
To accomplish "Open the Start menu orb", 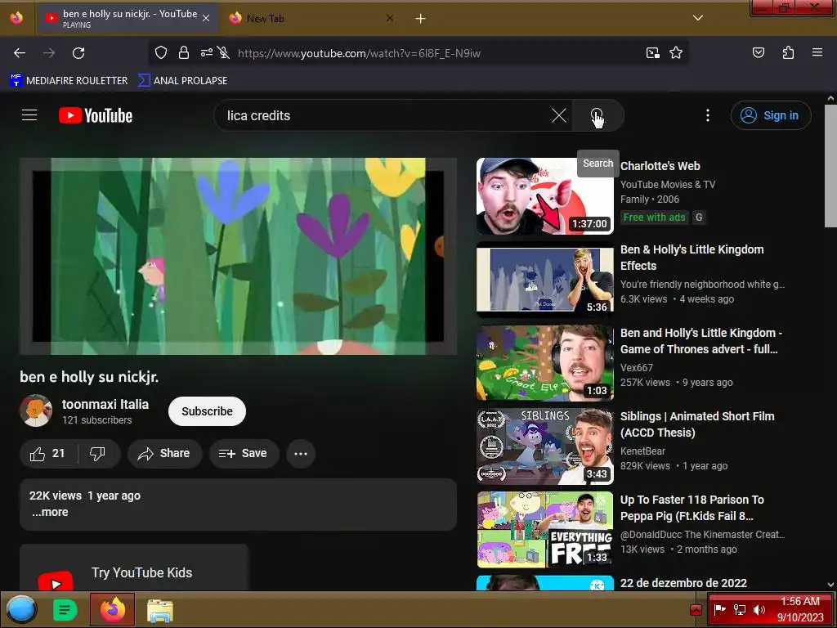I will pos(20,609).
